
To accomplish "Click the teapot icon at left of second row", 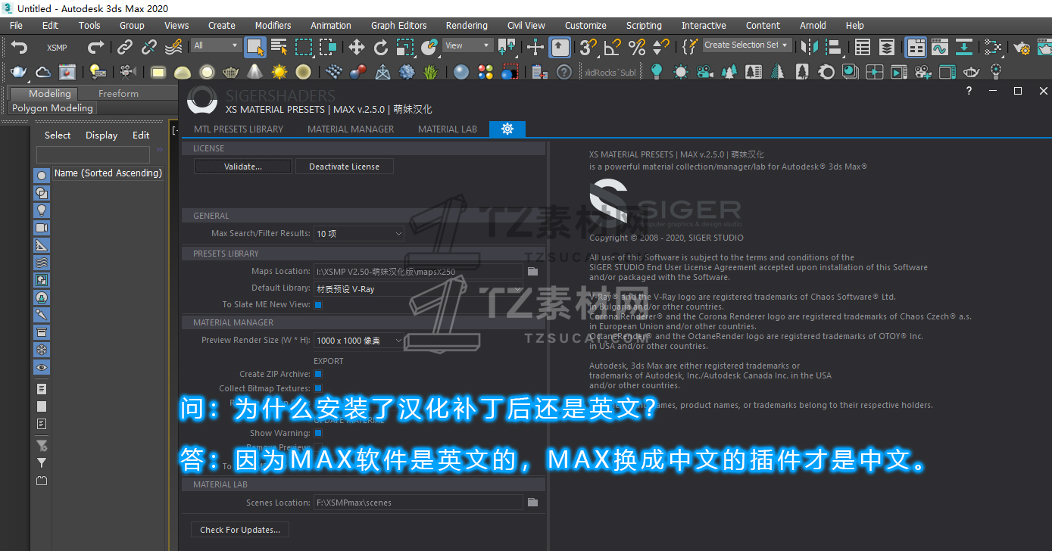I will [19, 72].
